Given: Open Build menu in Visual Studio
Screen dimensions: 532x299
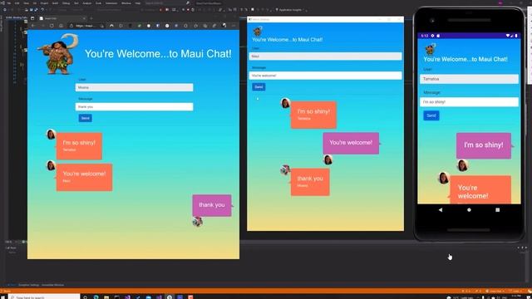Looking at the screenshot, I should [x=55, y=3].
